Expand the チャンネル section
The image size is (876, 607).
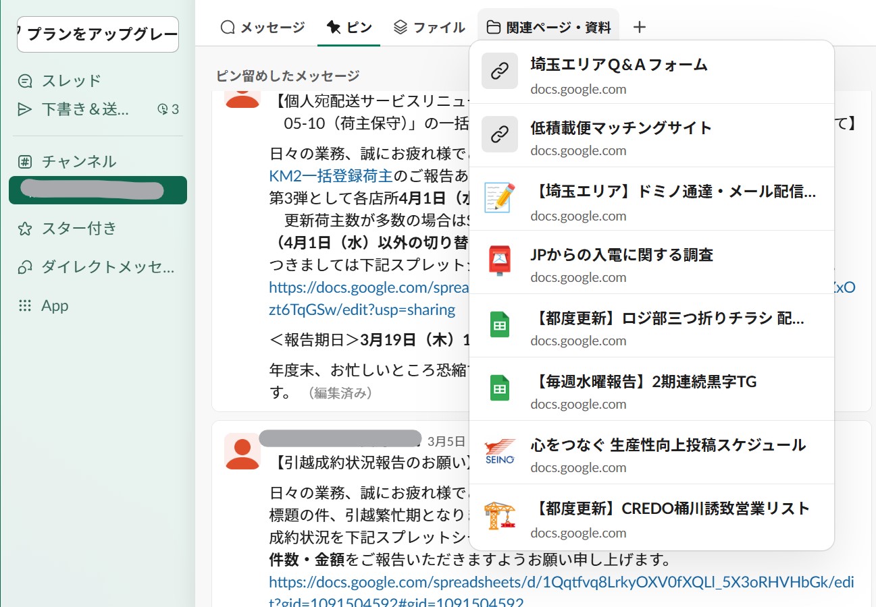point(78,162)
